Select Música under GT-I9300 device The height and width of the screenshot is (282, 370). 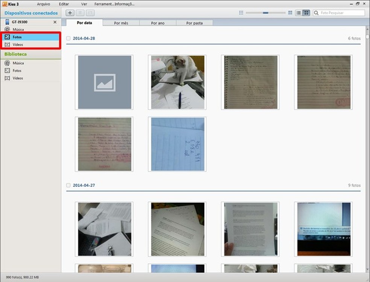(x=18, y=29)
